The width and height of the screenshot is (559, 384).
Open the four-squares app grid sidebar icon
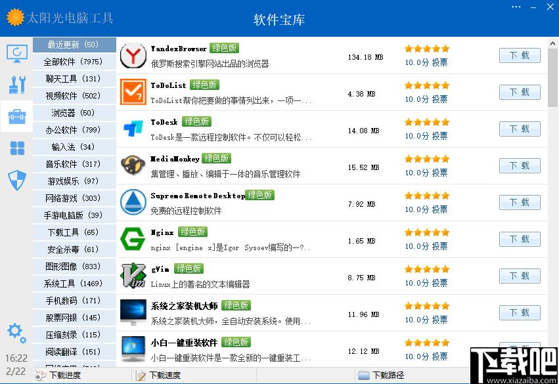tap(17, 148)
